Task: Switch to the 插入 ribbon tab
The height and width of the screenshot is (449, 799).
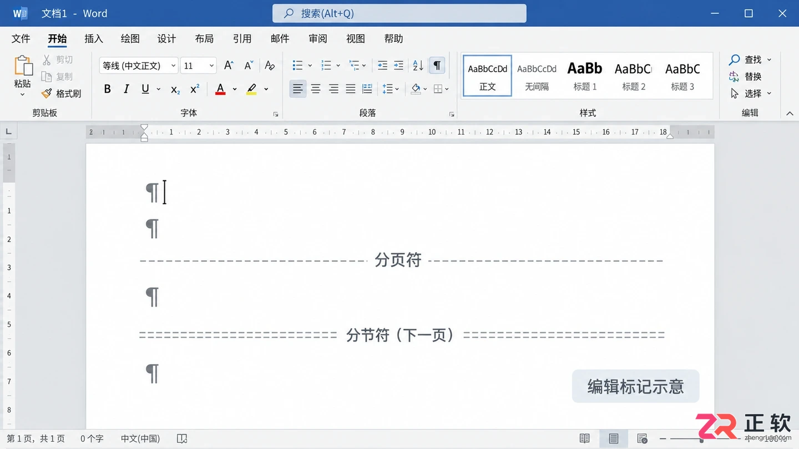Action: click(x=94, y=38)
